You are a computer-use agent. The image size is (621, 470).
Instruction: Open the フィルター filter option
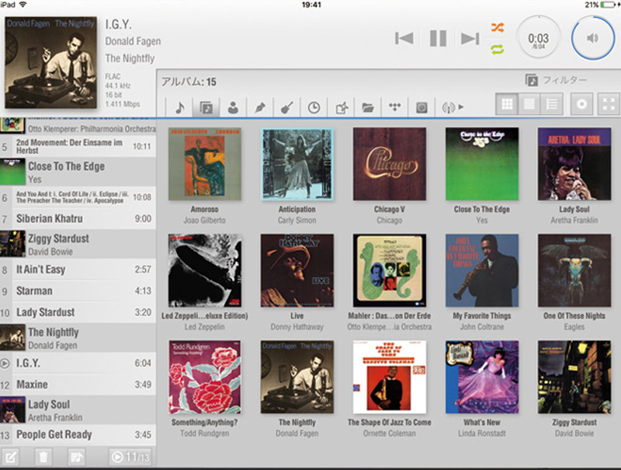click(x=556, y=80)
